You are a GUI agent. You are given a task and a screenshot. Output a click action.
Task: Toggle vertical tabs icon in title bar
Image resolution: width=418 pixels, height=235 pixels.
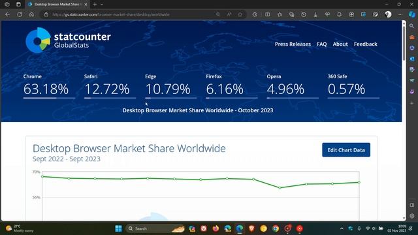click(x=18, y=5)
